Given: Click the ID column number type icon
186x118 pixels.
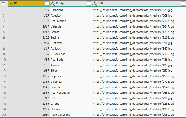Looking at the screenshot, I should pyautogui.click(x=11, y=4).
